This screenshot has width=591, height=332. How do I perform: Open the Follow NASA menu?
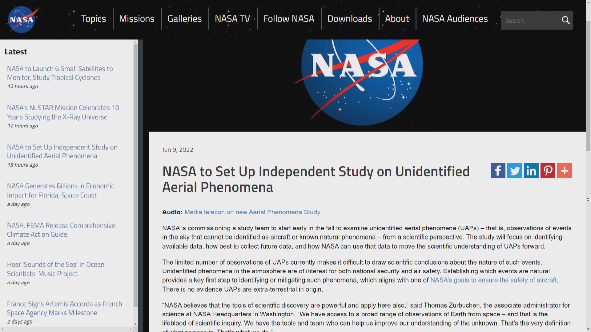point(288,19)
